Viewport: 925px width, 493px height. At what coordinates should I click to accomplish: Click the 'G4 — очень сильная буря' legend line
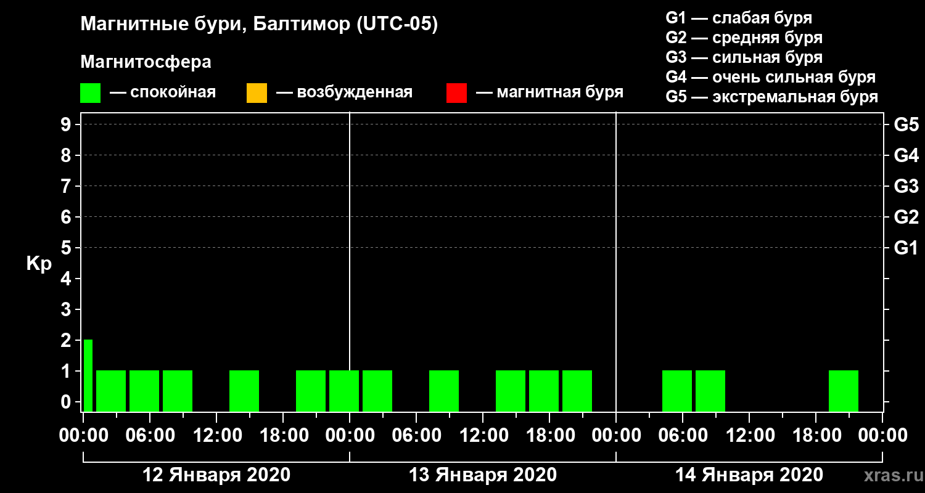pyautogui.click(x=770, y=77)
